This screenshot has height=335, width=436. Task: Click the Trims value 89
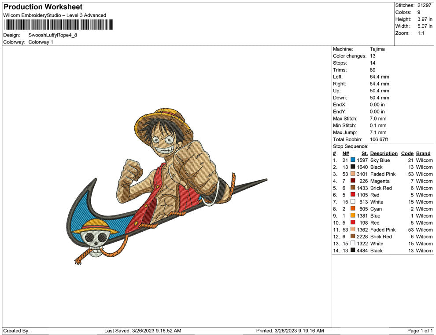[x=373, y=70]
